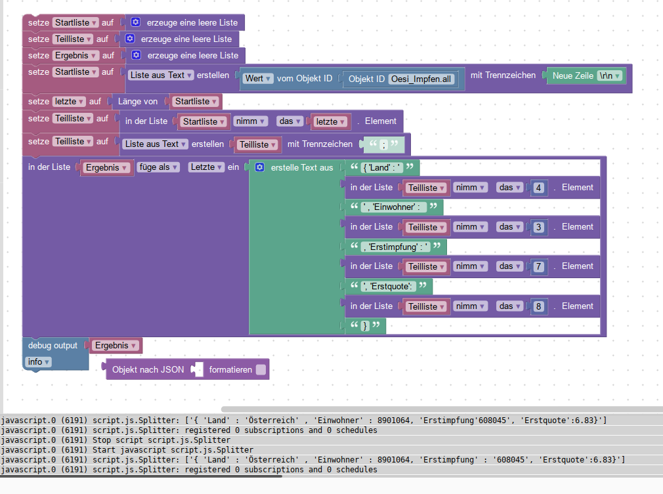This screenshot has height=494, width=663.
Task: Select the 'Objekt nach JSON' block
Action: pyautogui.click(x=148, y=370)
